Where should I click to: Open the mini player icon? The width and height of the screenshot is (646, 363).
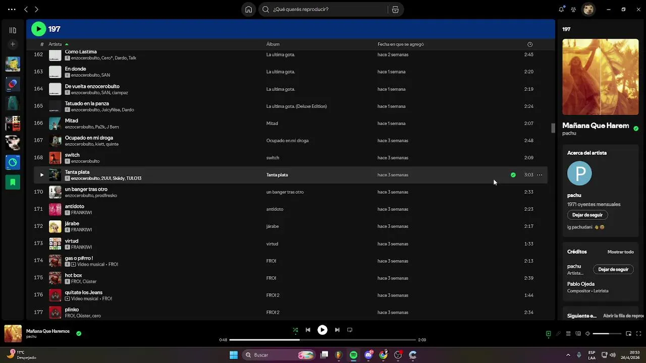point(629,333)
